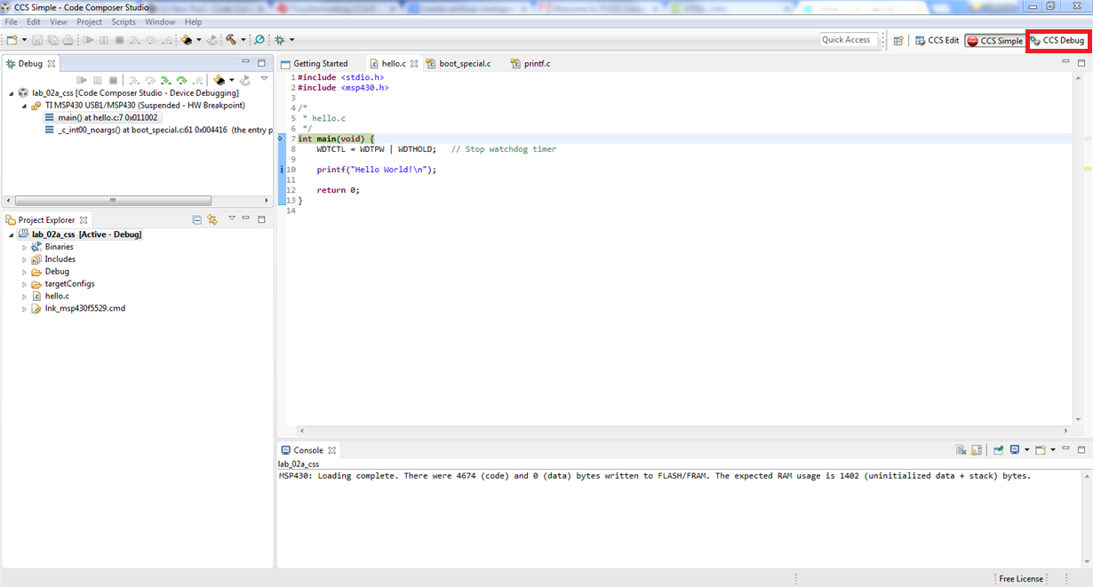Click the Clear Console icon
The height and width of the screenshot is (587, 1093).
tap(961, 450)
